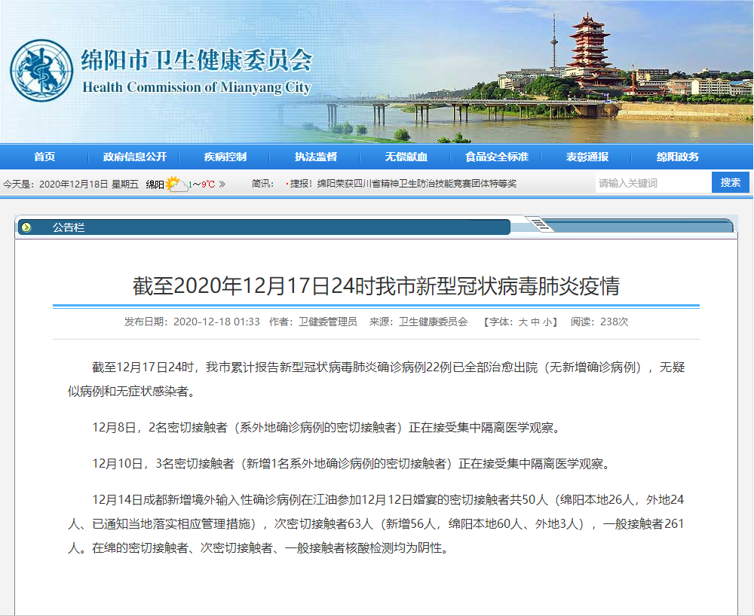Click the pagoda tower in banner image
The height and width of the screenshot is (616, 754).
(589, 53)
